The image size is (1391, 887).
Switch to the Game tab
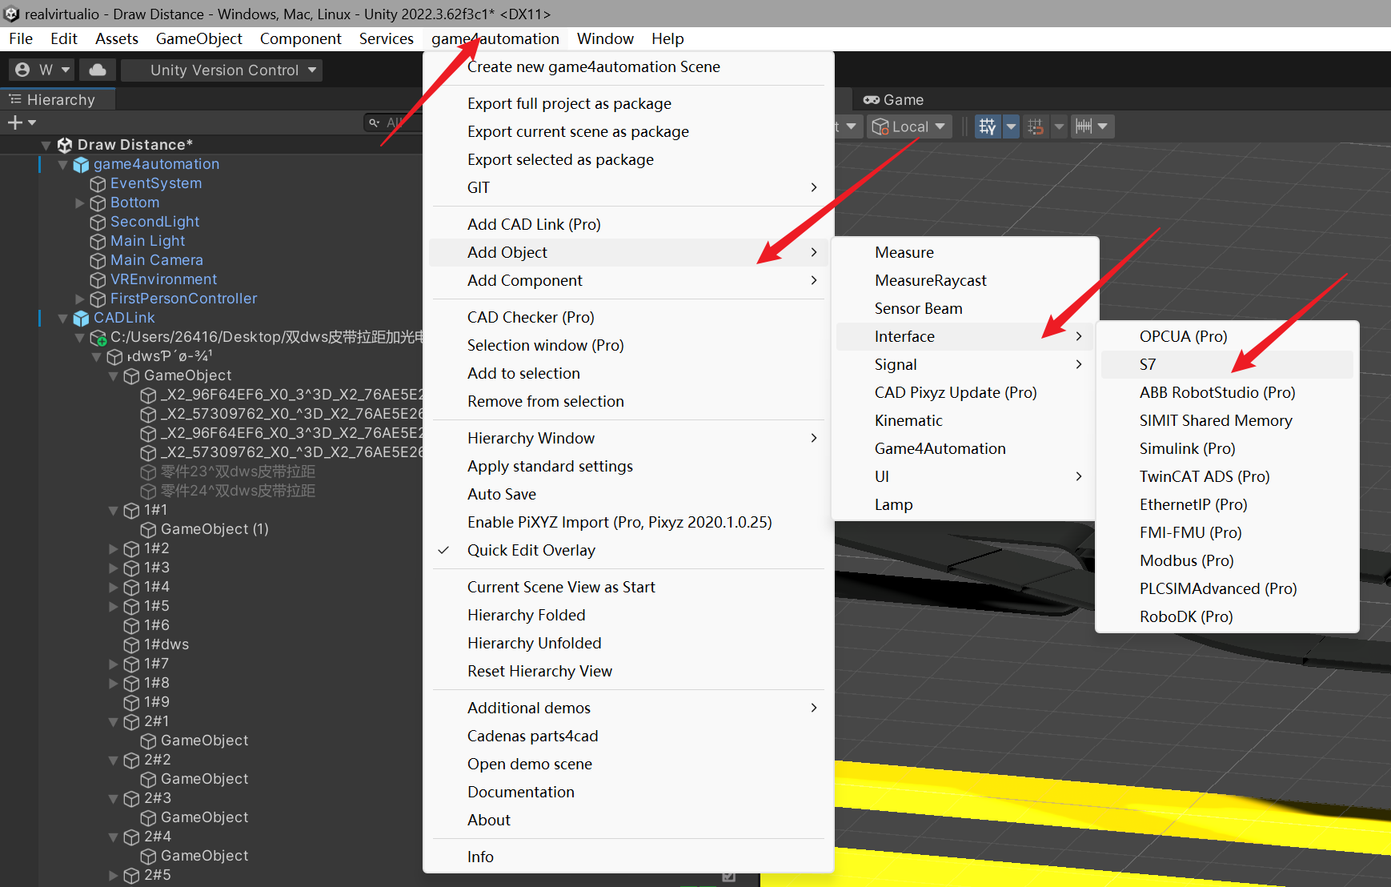(x=893, y=100)
